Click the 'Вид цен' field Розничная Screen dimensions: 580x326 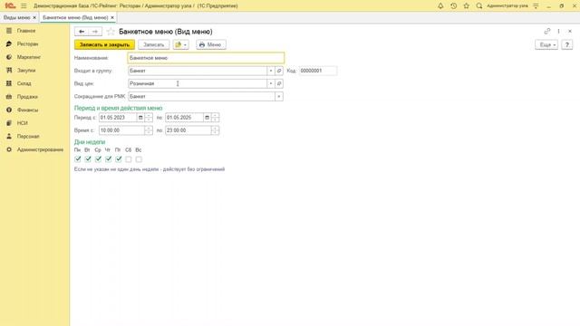(x=198, y=83)
